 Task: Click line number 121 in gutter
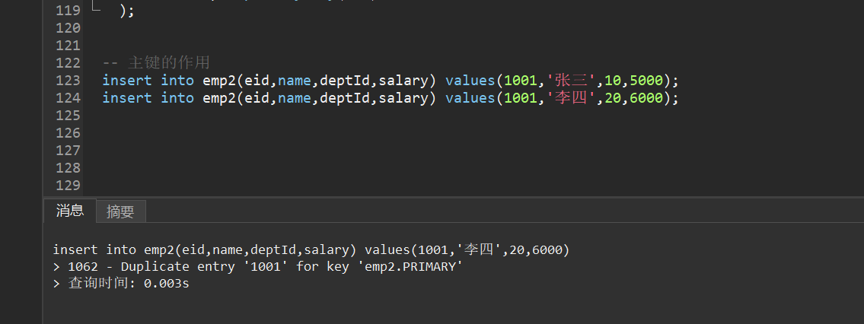point(68,46)
